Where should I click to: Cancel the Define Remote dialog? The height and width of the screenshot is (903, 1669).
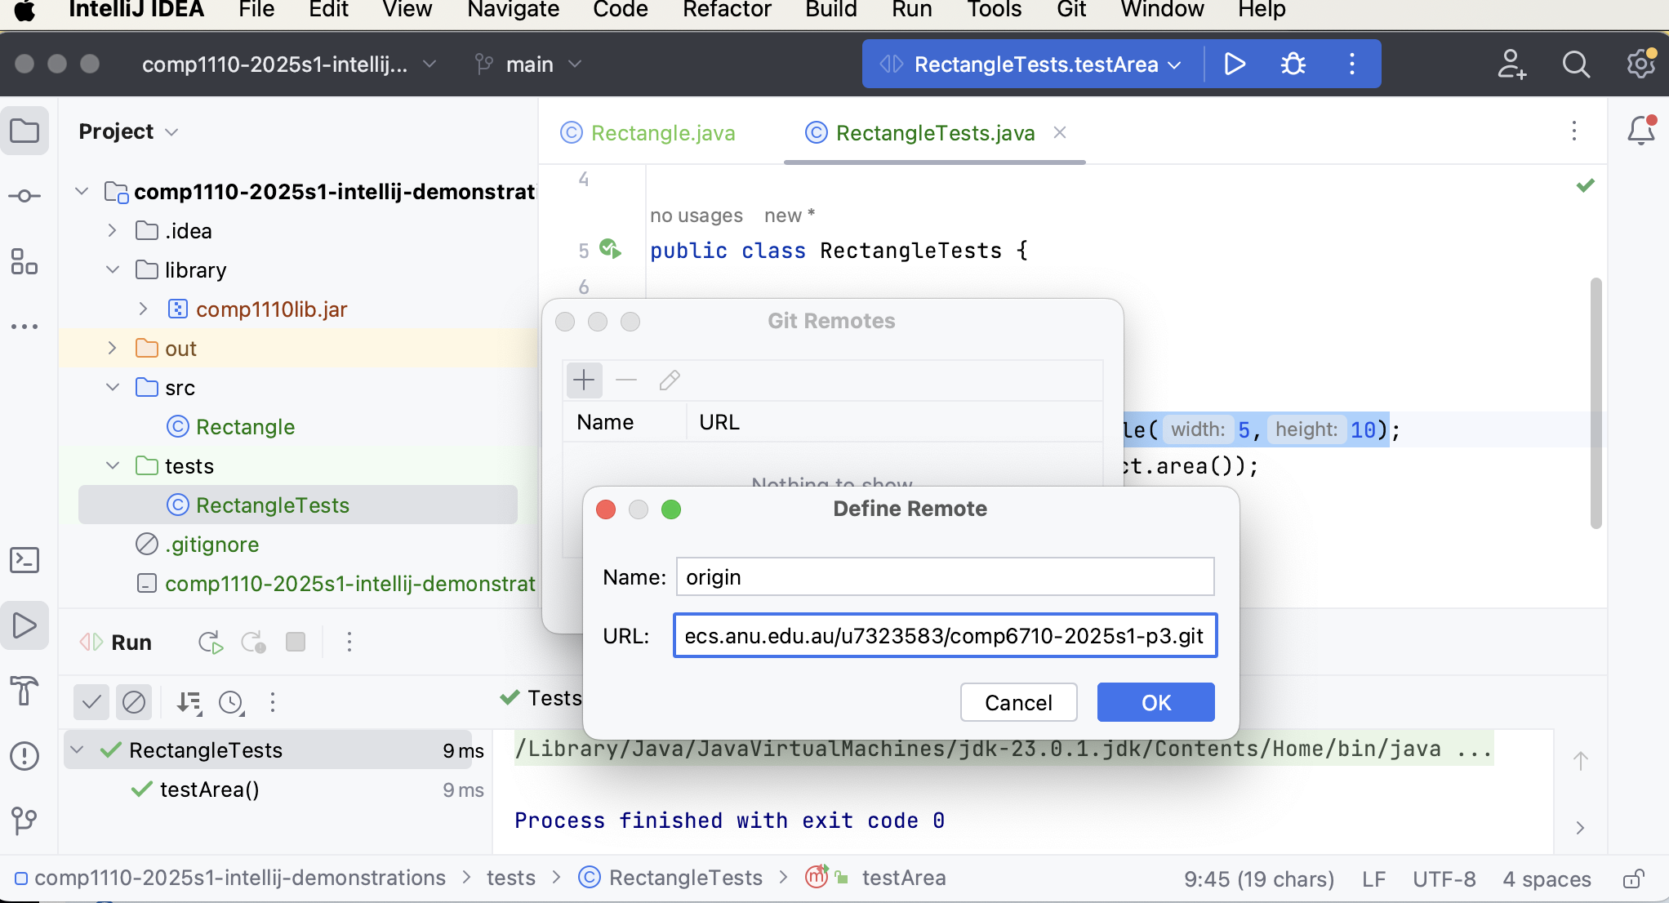[1018, 702]
